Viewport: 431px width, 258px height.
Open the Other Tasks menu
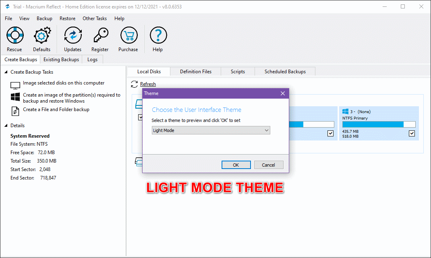(x=95, y=19)
